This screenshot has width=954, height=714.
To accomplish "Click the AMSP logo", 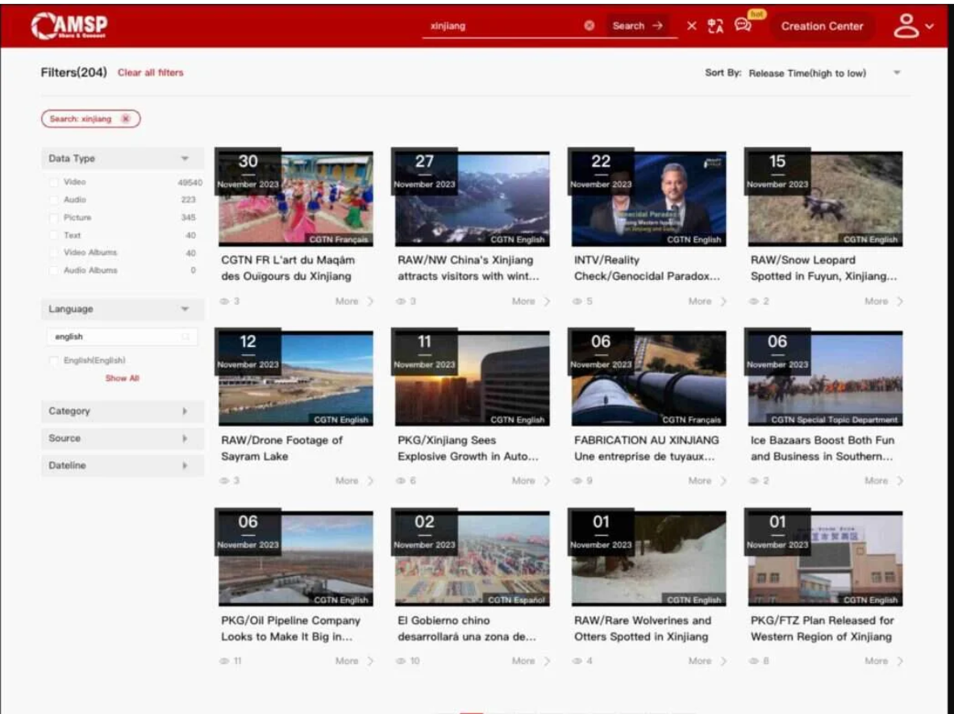I will (x=69, y=26).
